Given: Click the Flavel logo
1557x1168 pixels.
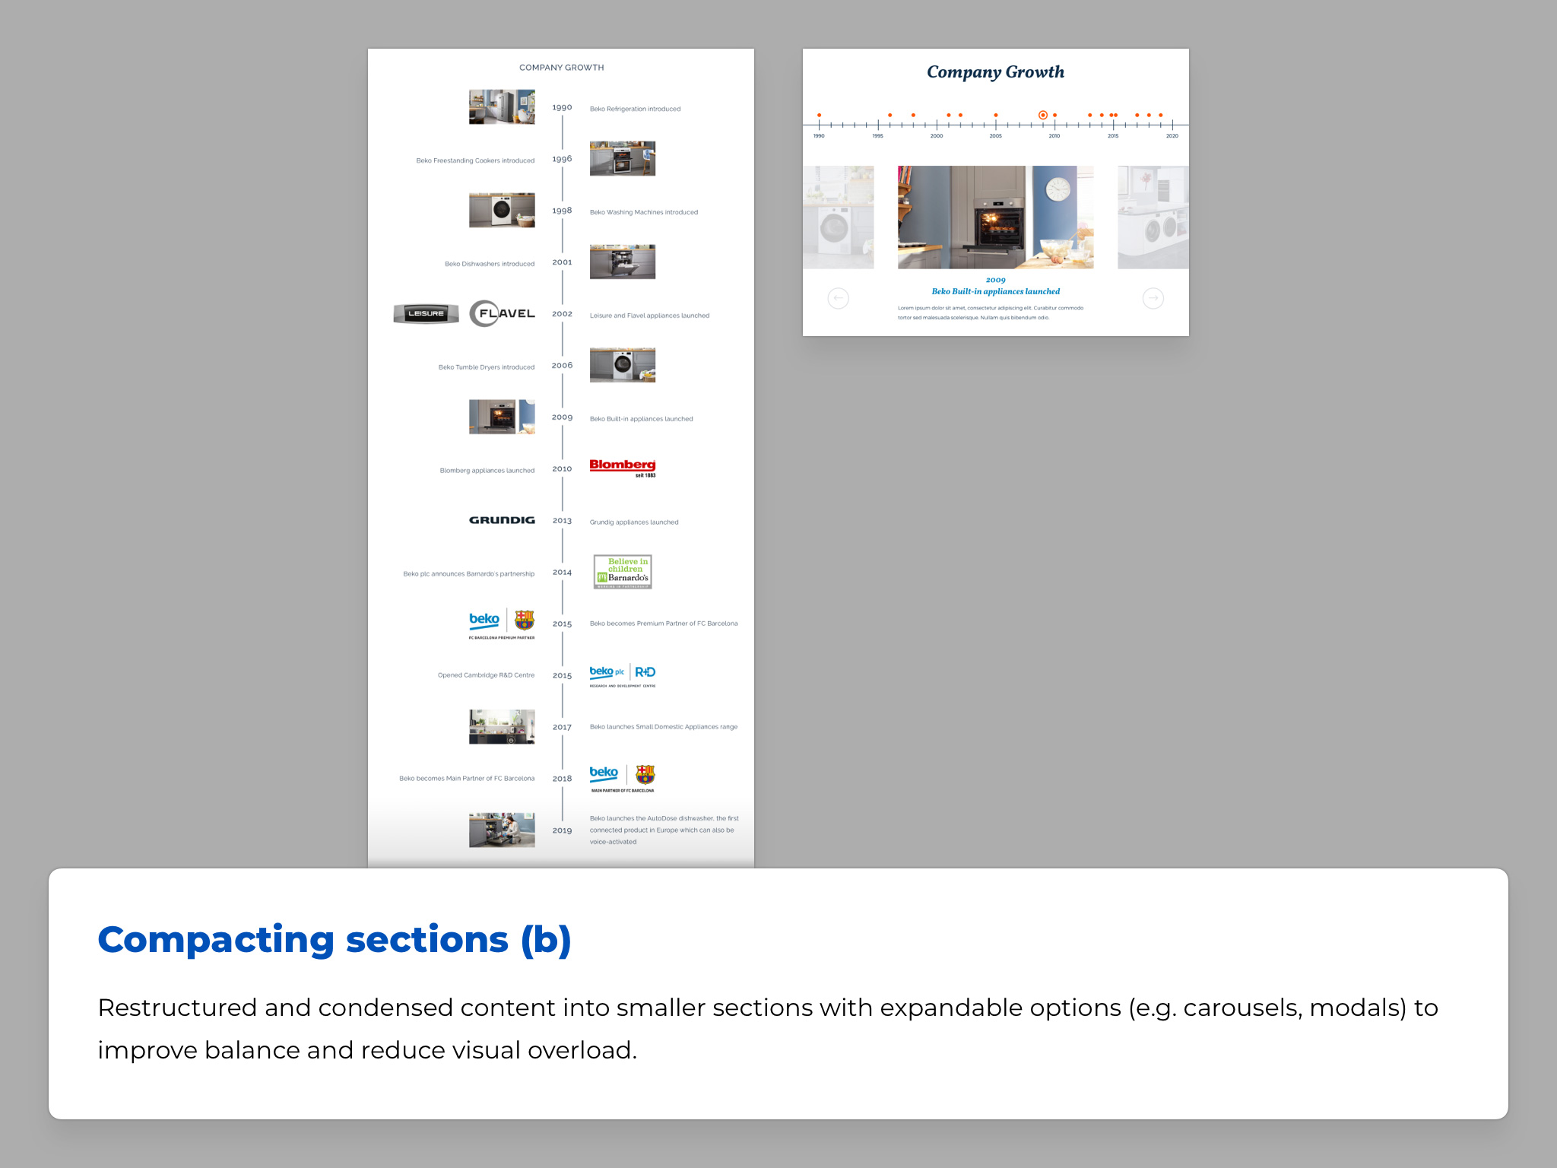Looking at the screenshot, I should pyautogui.click(x=503, y=313).
